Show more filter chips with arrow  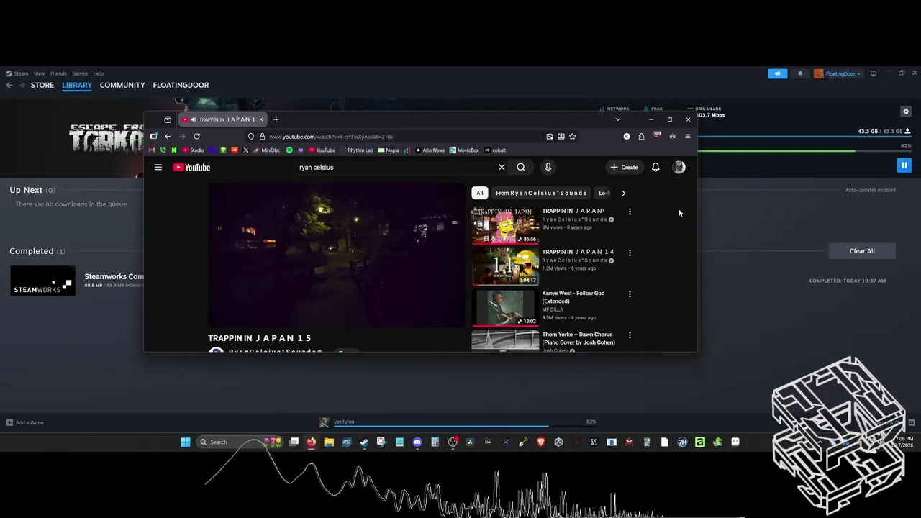(x=623, y=193)
